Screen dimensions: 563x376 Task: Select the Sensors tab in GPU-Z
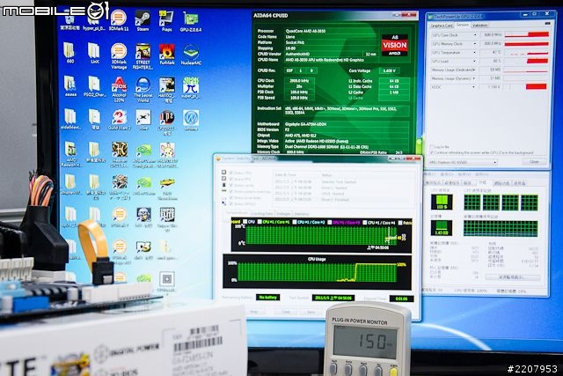[x=463, y=25]
